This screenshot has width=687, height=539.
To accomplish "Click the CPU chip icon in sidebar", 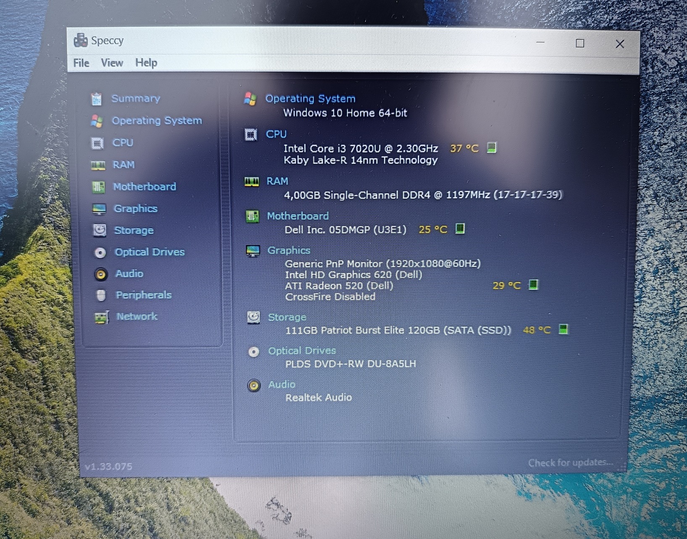I will coord(97,143).
